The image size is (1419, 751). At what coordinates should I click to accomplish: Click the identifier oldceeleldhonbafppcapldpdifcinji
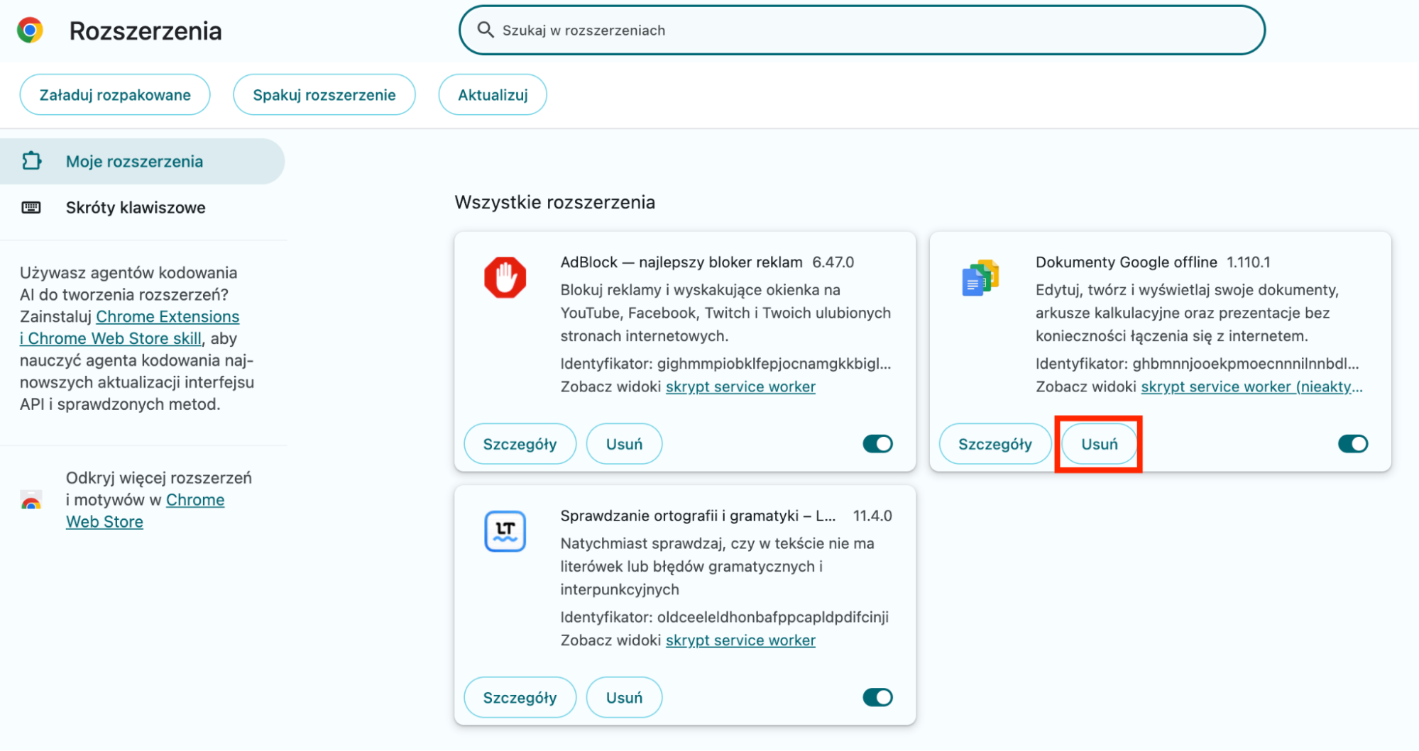point(773,618)
